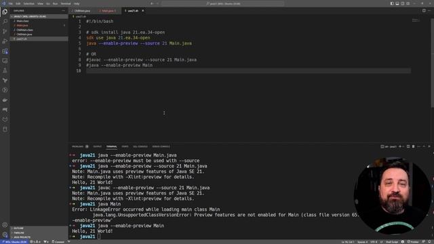Image resolution: width=434 pixels, height=244 pixels.
Task: Switch to the Debug Console panel tab
Action: point(161,146)
